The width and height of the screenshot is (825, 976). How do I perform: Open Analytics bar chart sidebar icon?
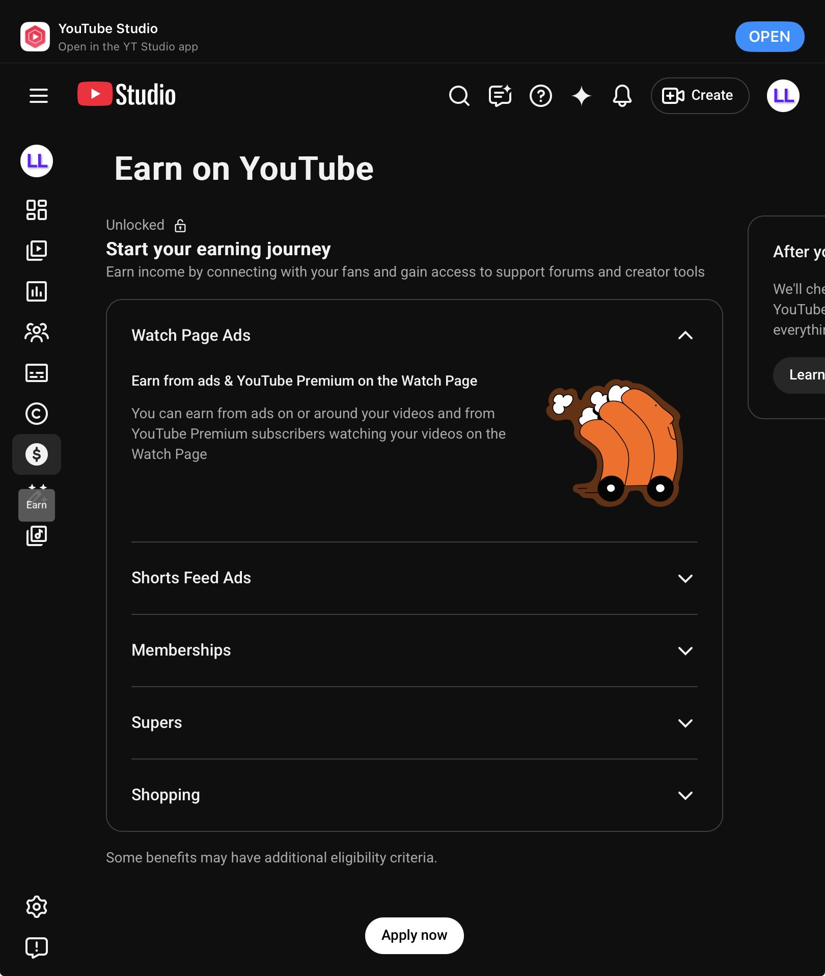[37, 291]
